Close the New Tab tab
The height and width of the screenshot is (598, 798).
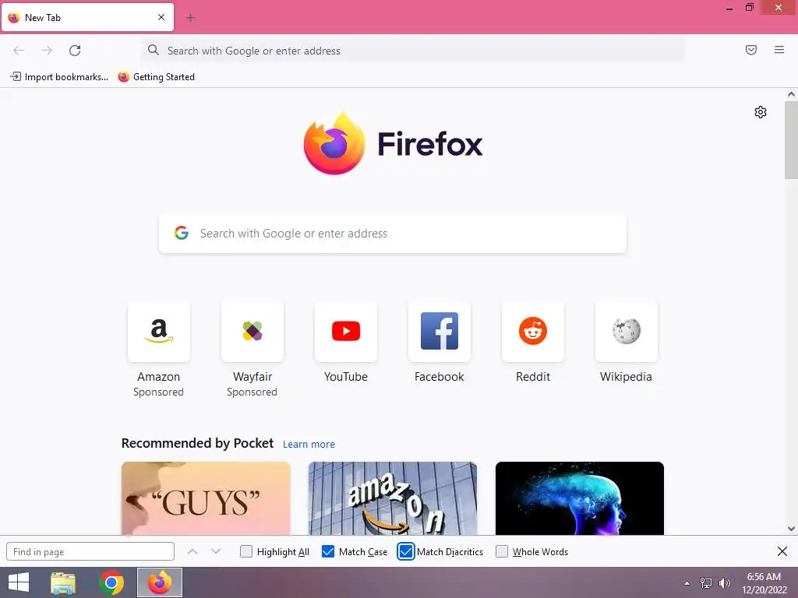pos(161,17)
